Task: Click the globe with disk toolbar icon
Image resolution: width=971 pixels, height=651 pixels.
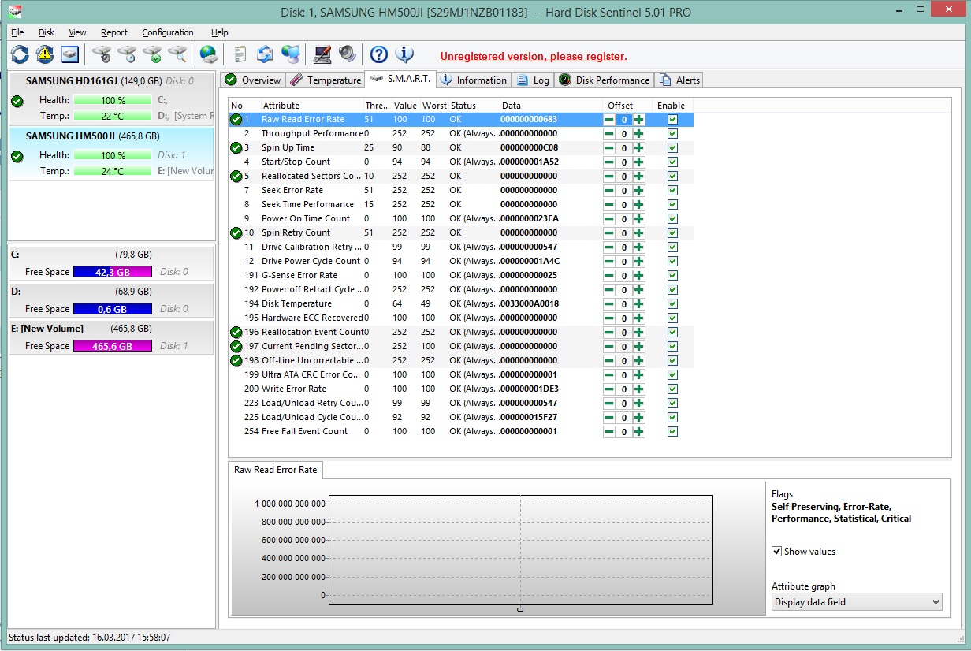Action: [x=208, y=54]
